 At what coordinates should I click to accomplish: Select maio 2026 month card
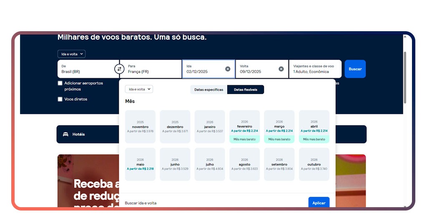click(140, 164)
